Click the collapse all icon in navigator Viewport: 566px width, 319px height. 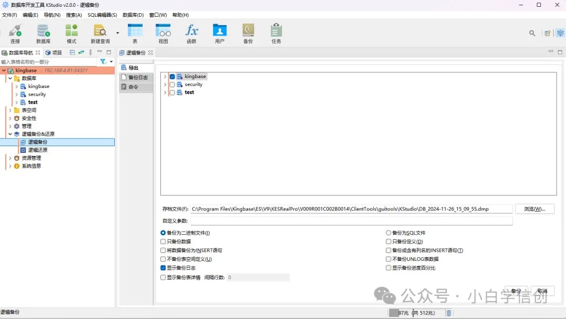click(x=72, y=52)
